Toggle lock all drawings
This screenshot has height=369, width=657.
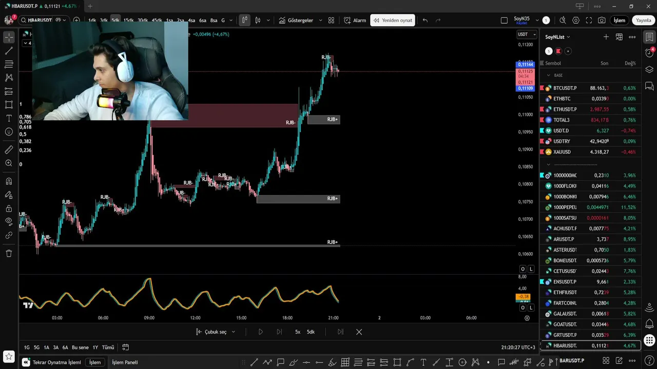[9, 208]
